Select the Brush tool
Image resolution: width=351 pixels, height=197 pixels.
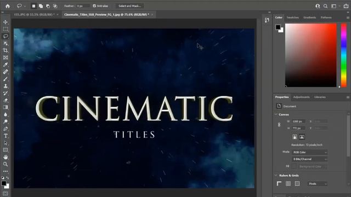(x=5, y=79)
